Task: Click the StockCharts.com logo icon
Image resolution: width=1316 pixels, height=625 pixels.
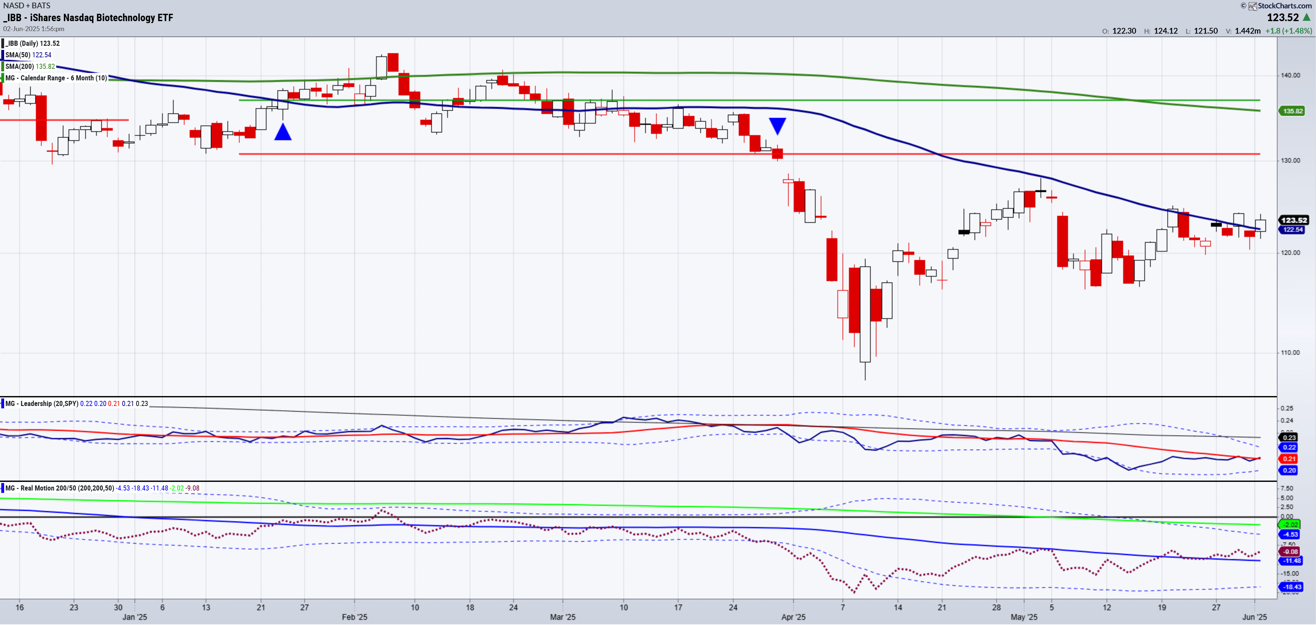Action: 1253,6
